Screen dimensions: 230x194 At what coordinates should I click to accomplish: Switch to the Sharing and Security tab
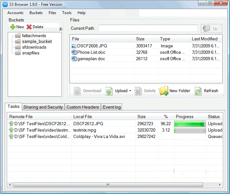(x=43, y=107)
